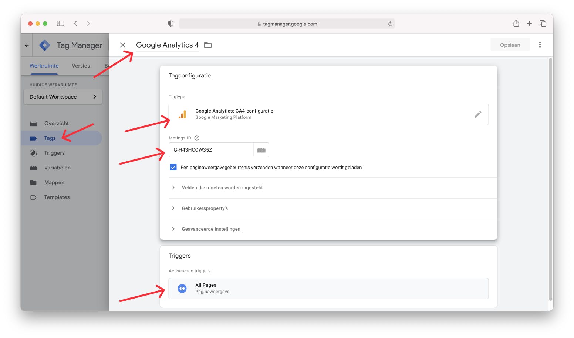Go forward in Safari history

pos(88,23)
